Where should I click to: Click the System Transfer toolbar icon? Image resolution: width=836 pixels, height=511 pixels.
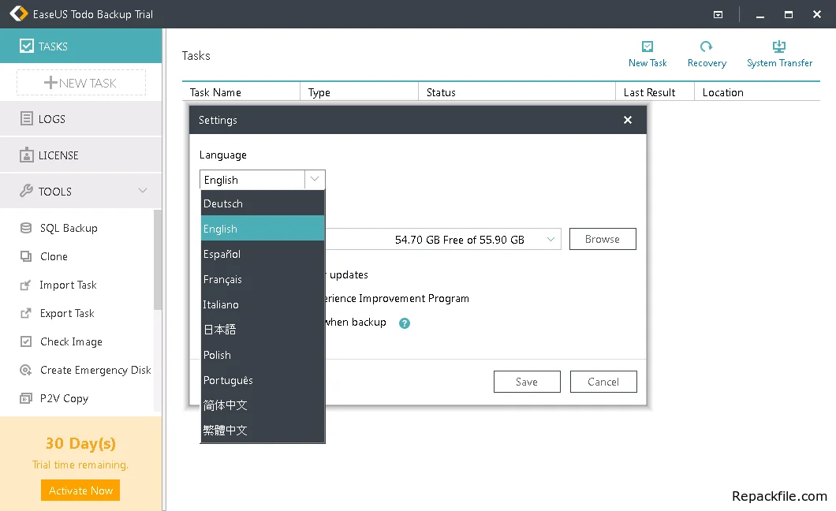pos(779,47)
